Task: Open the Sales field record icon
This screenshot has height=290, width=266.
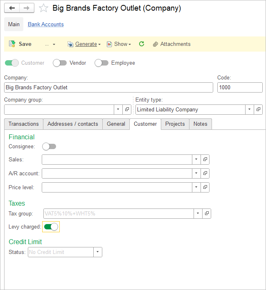Action: coord(205,159)
